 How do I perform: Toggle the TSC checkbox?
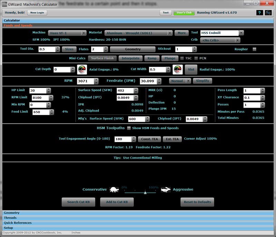click(x=182, y=58)
